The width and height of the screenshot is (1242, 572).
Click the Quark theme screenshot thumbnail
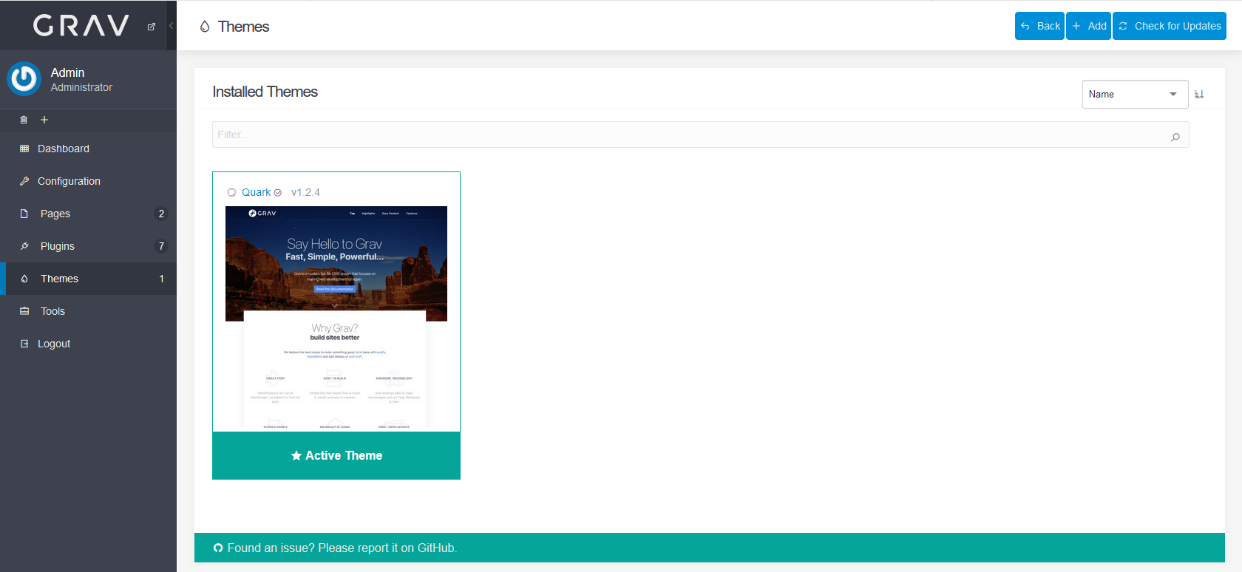[336, 318]
